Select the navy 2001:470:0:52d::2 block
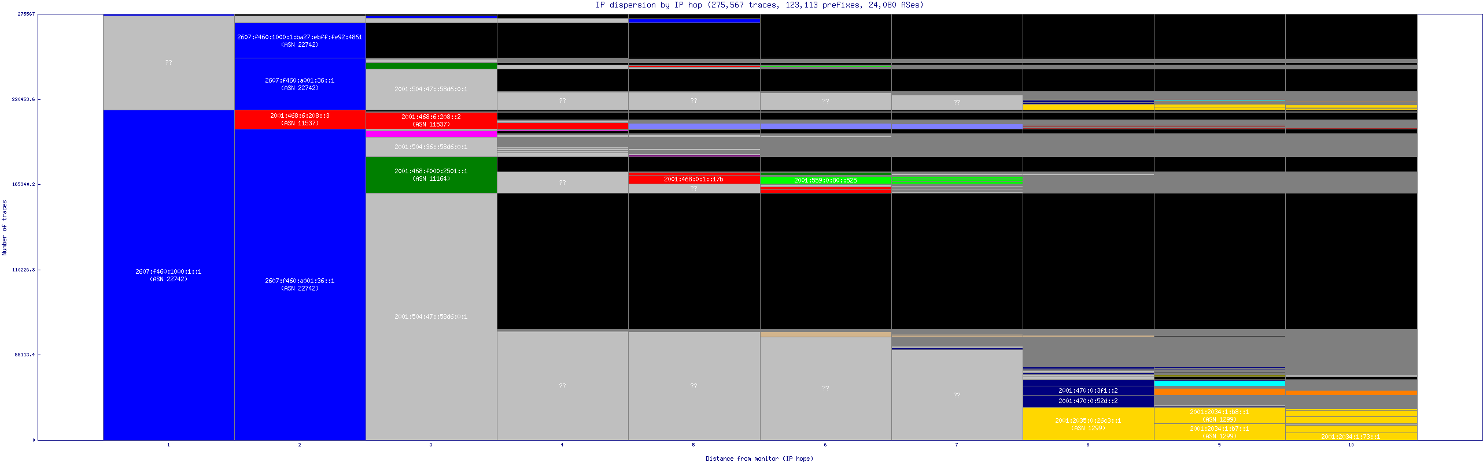The width and height of the screenshot is (1483, 462). coord(1088,401)
